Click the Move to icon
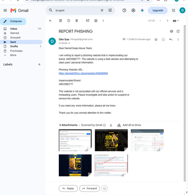The width and height of the screenshot is (188, 195). click(96, 21)
